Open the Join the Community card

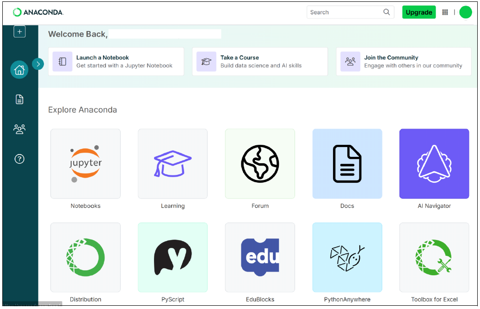404,62
